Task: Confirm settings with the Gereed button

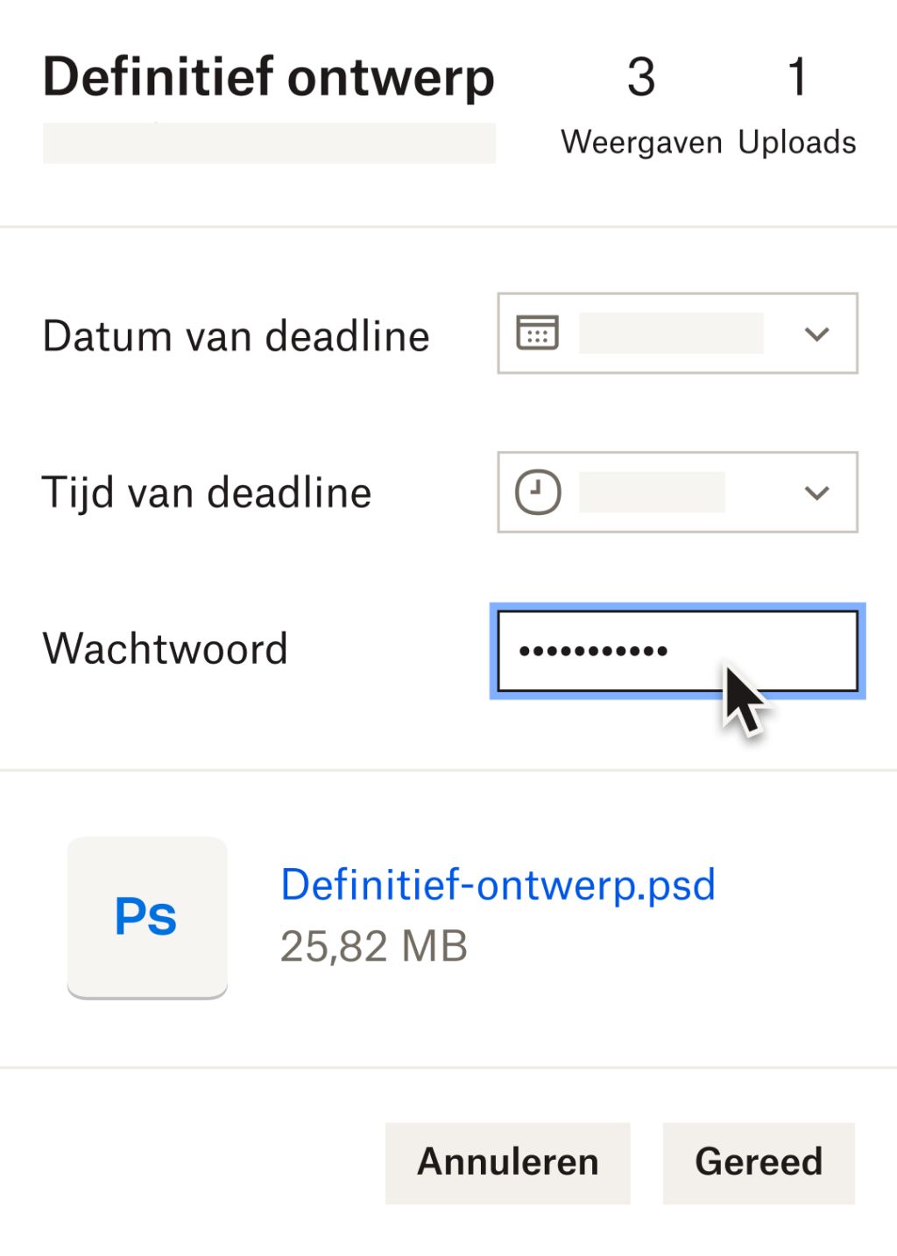Action: (x=759, y=1162)
